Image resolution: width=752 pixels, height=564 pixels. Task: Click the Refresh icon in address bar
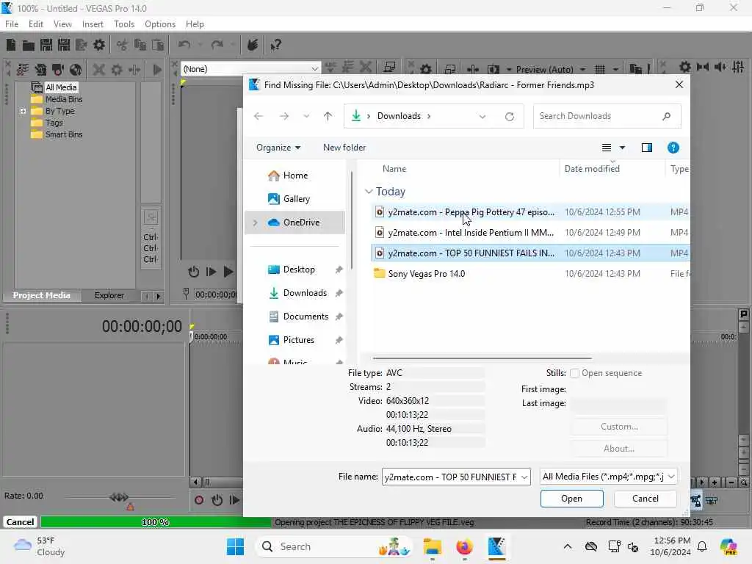click(x=510, y=116)
